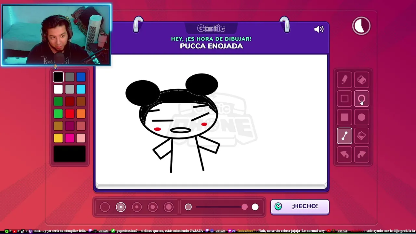The image size is (416, 234).
Task: Click the round countdown timer icon
Action: click(x=361, y=26)
